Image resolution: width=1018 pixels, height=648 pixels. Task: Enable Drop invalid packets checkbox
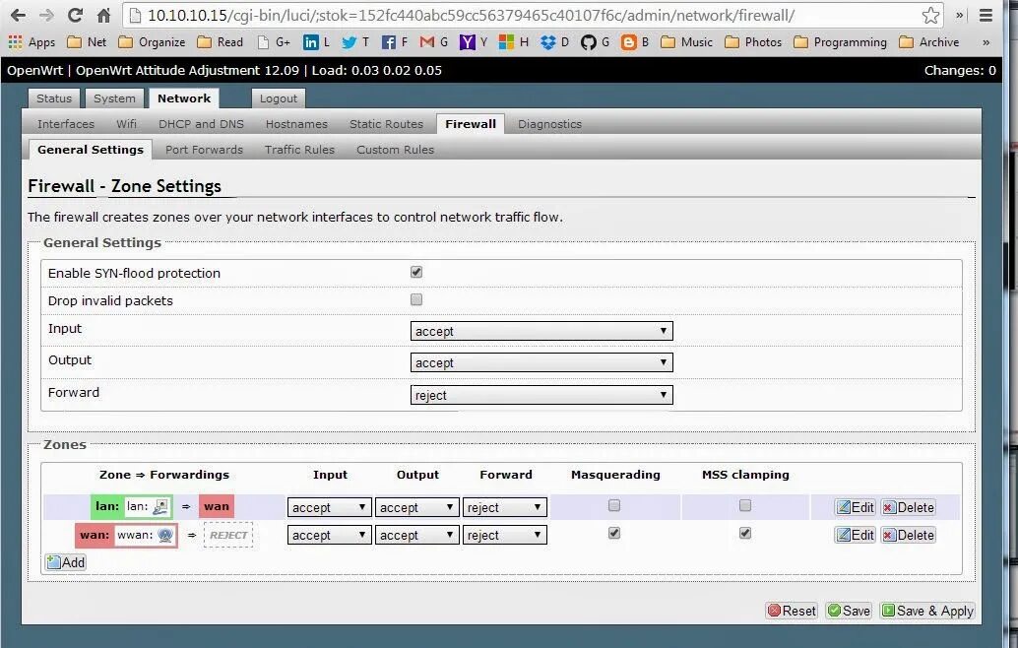[x=416, y=299]
